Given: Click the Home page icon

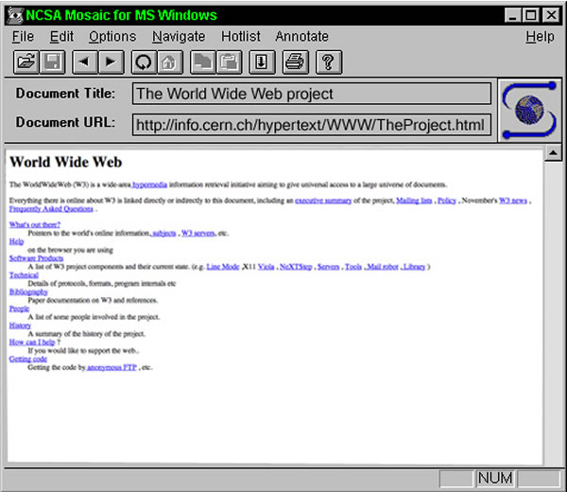Looking at the screenshot, I should coord(169,62).
